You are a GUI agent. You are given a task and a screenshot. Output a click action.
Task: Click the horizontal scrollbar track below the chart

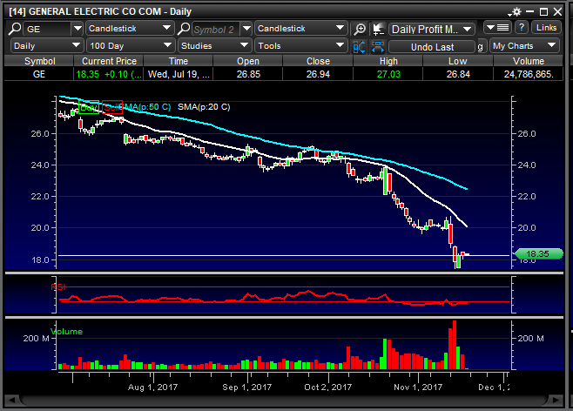click(284, 400)
